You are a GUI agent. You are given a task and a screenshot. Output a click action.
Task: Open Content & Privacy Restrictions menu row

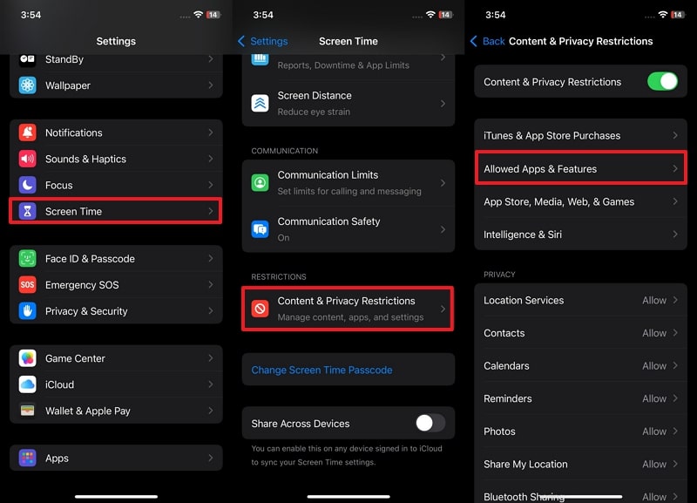click(x=348, y=309)
